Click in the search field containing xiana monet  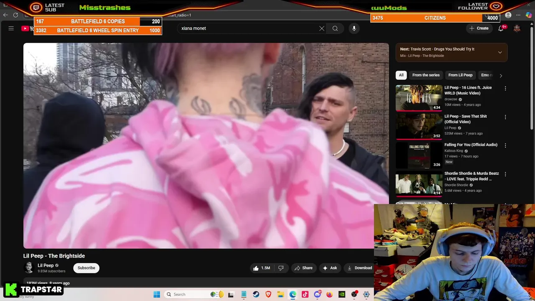(249, 28)
